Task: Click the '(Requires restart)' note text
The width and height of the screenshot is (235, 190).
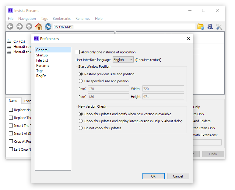Action: point(148,60)
